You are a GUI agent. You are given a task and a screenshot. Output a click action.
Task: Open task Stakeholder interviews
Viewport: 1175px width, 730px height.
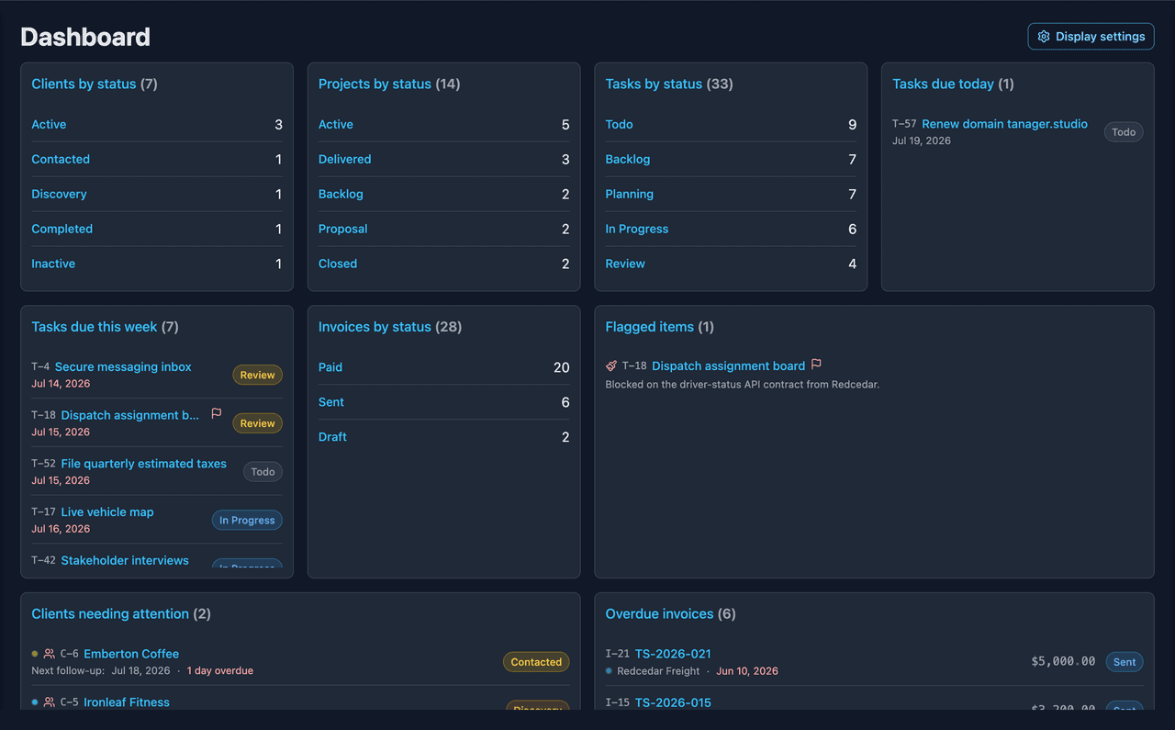pos(125,561)
